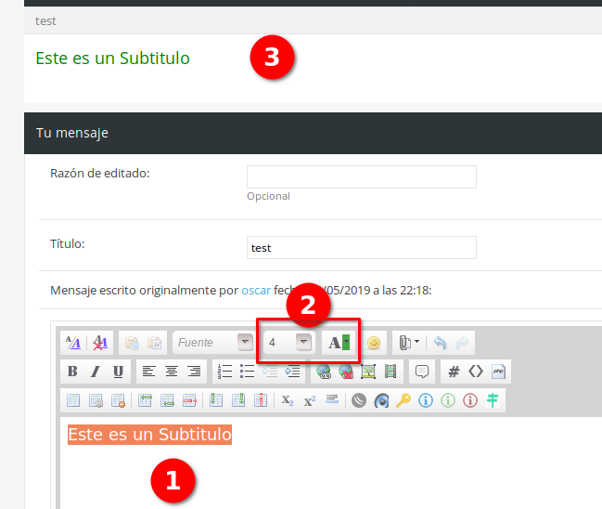Viewport: 602px width, 509px height.
Task: Align text to the left
Action: 148,372
